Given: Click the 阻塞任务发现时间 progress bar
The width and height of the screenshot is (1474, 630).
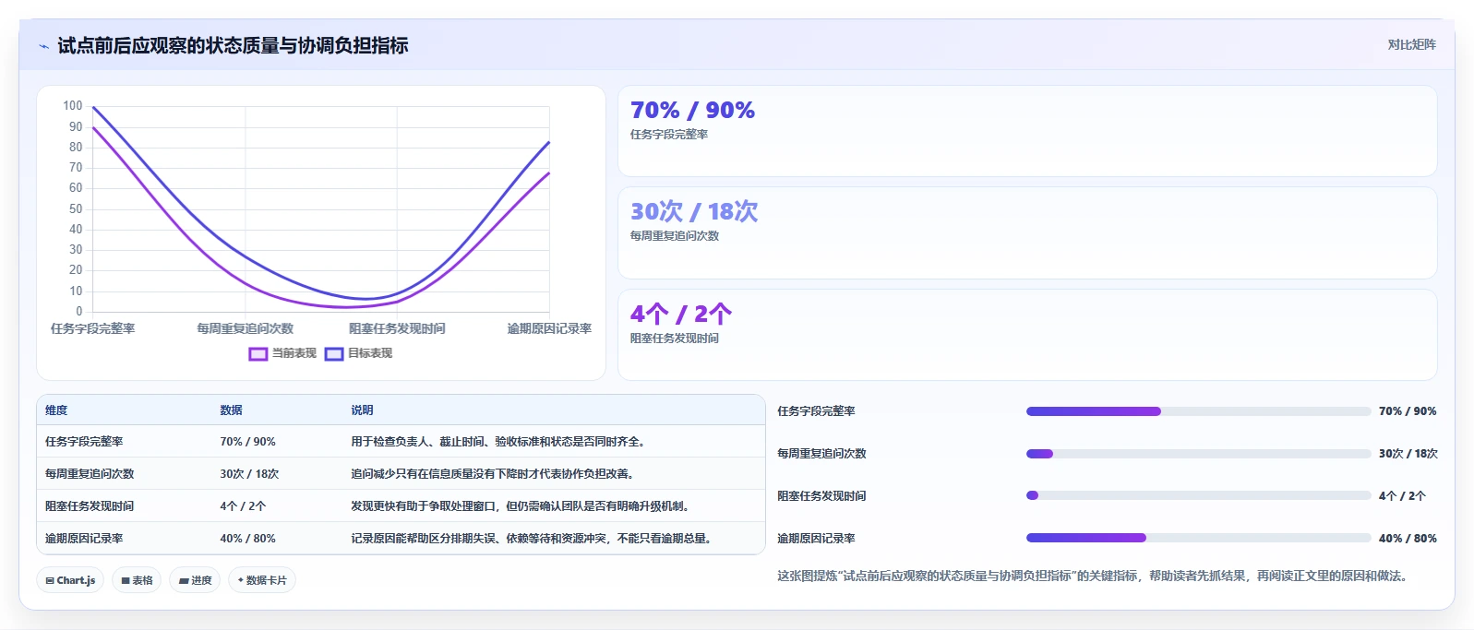Looking at the screenshot, I should (1198, 495).
